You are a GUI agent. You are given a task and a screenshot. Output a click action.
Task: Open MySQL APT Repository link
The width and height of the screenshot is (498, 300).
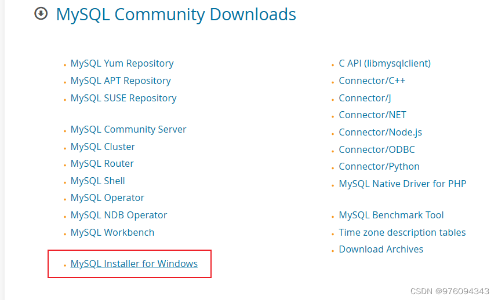tap(121, 81)
